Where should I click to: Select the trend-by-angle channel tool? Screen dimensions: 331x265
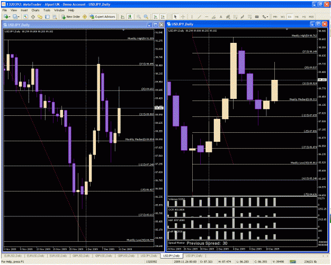point(213,16)
